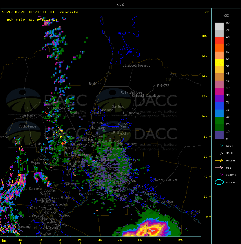This screenshot has width=241, height=244.
Task: Click the 'Ramblon' map label
Action: tap(95, 84)
